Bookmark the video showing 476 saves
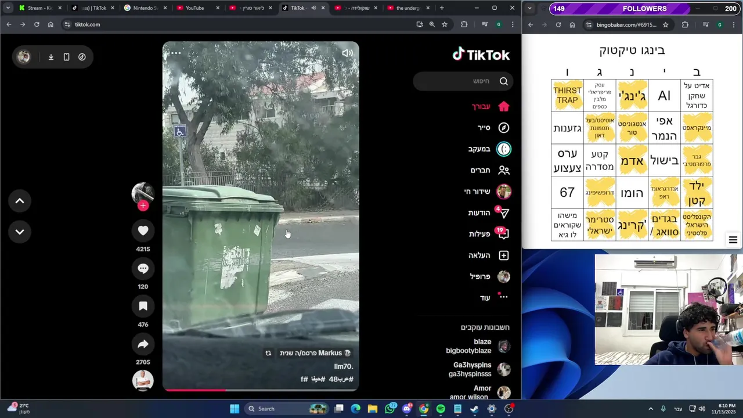The height and width of the screenshot is (418, 743). (x=143, y=307)
